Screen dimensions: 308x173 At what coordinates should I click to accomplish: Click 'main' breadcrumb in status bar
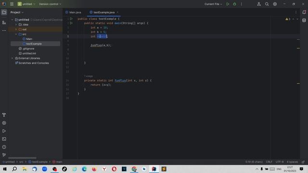click(57, 162)
